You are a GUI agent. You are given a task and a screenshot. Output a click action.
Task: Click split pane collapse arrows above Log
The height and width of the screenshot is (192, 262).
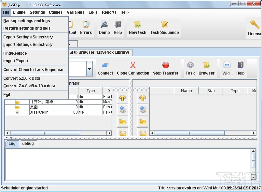pos(9,138)
